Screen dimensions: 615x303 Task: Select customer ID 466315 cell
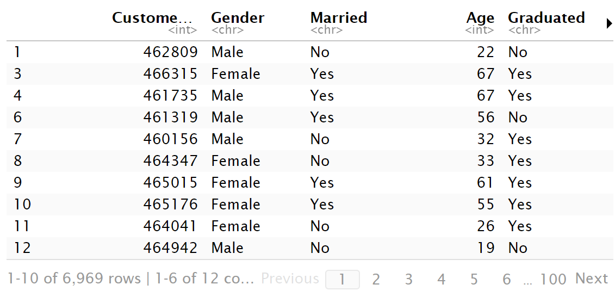click(x=171, y=74)
